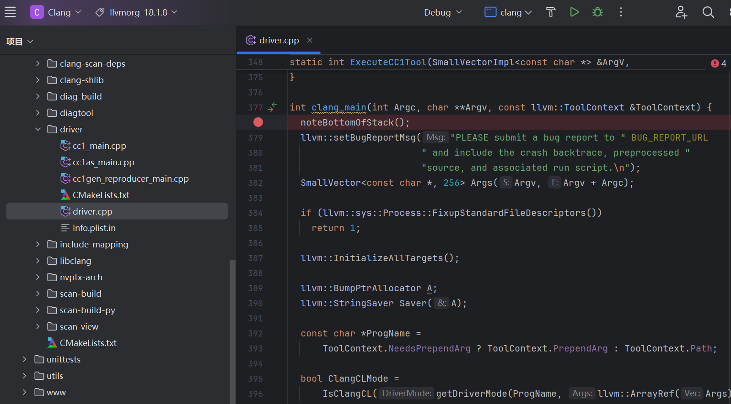
Task: Open the main hamburger menu
Action: pos(10,12)
